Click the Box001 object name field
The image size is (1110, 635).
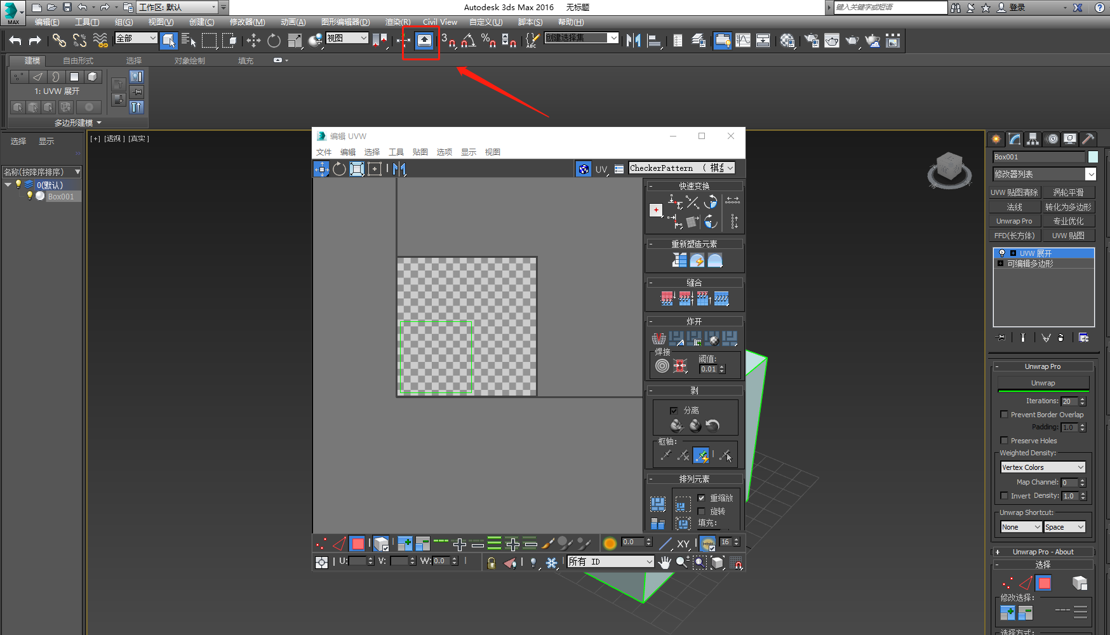(x=1040, y=157)
